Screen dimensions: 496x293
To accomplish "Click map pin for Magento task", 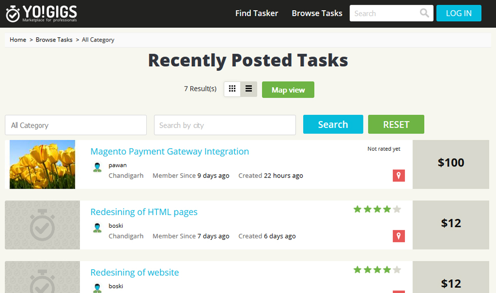I will [398, 176].
